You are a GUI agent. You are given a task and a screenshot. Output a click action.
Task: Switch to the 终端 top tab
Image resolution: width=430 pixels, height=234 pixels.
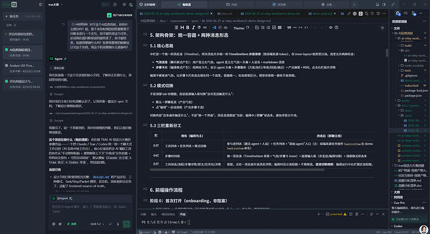coord(232,4)
